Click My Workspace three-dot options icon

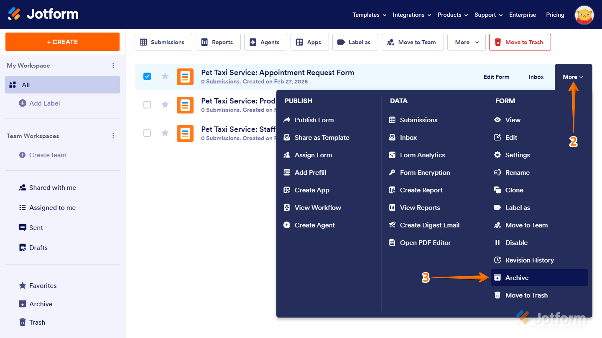(x=113, y=66)
